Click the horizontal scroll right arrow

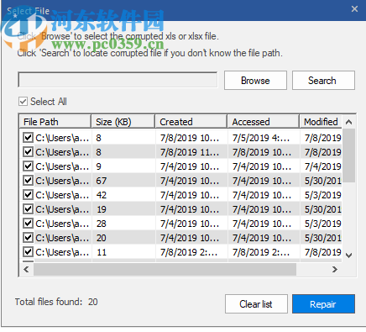[x=335, y=270]
